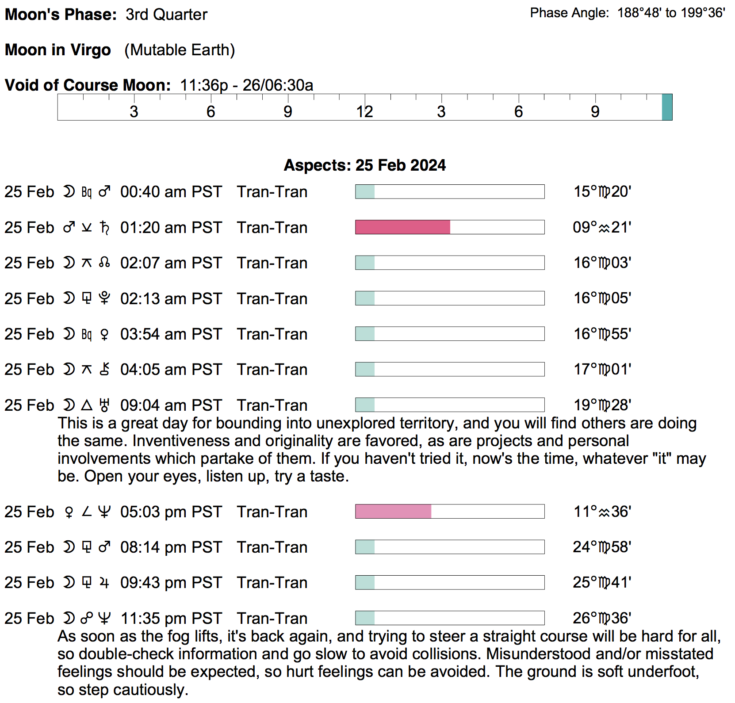Click the teal void-of-course block on the timeline

667,107
